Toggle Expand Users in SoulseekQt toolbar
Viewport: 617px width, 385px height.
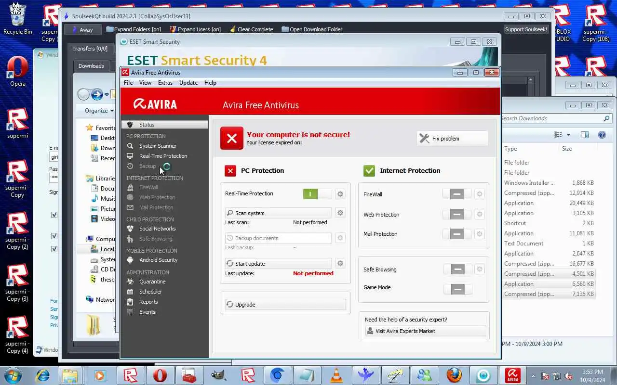195,29
